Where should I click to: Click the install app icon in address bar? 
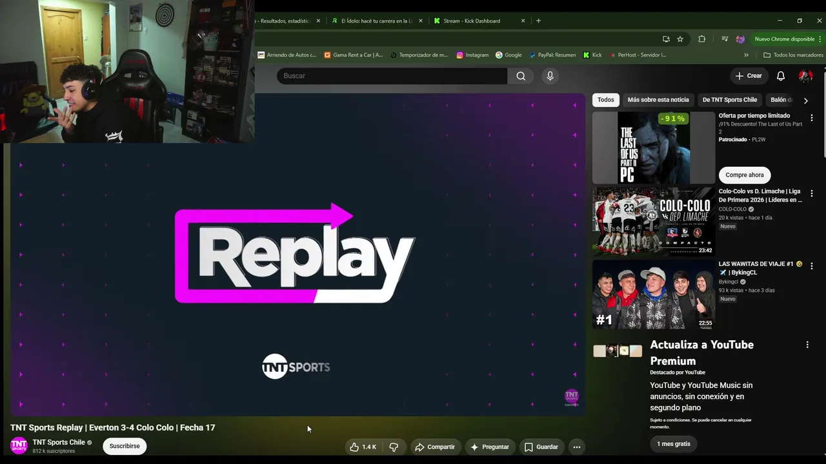pos(666,39)
